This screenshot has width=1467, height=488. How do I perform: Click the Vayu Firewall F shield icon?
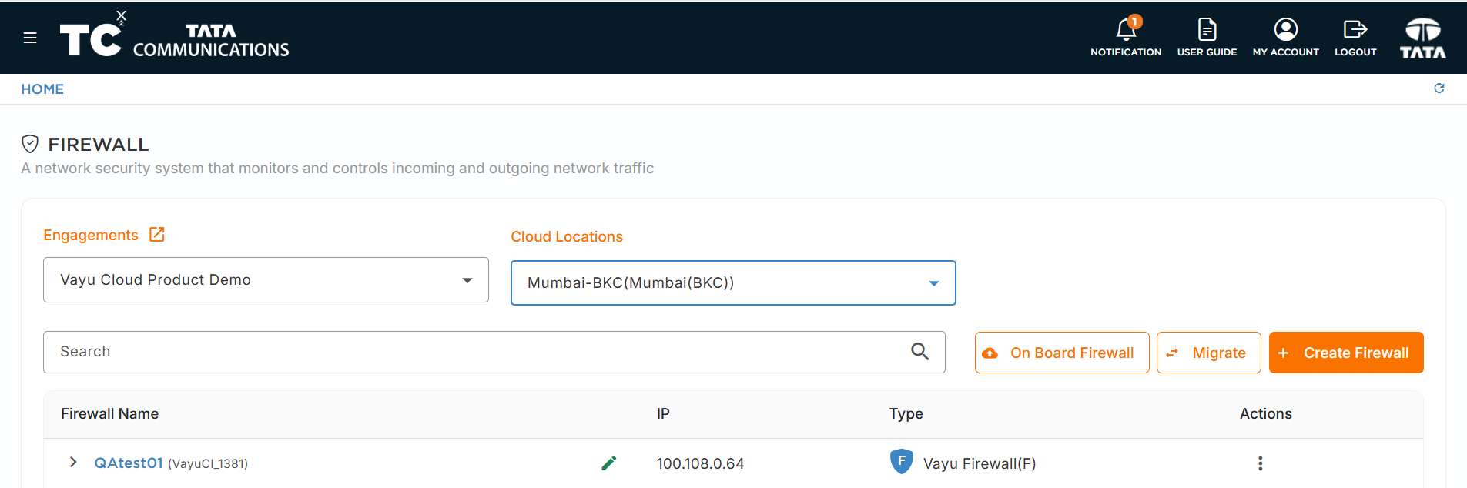(x=901, y=461)
